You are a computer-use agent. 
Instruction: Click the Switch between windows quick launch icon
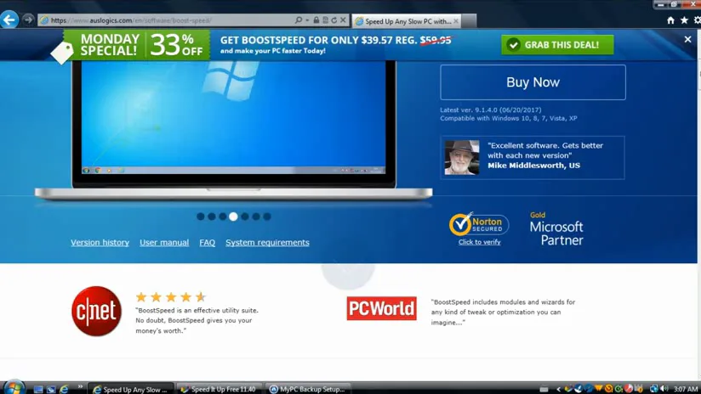(x=51, y=389)
